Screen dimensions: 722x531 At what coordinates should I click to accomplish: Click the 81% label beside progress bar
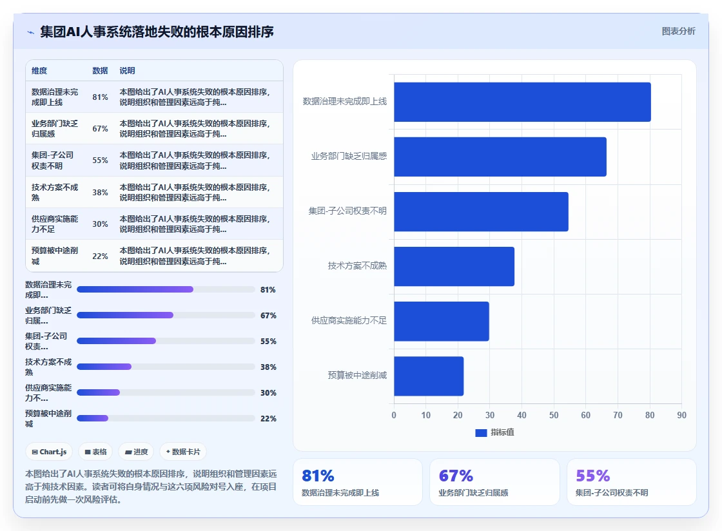(x=268, y=290)
